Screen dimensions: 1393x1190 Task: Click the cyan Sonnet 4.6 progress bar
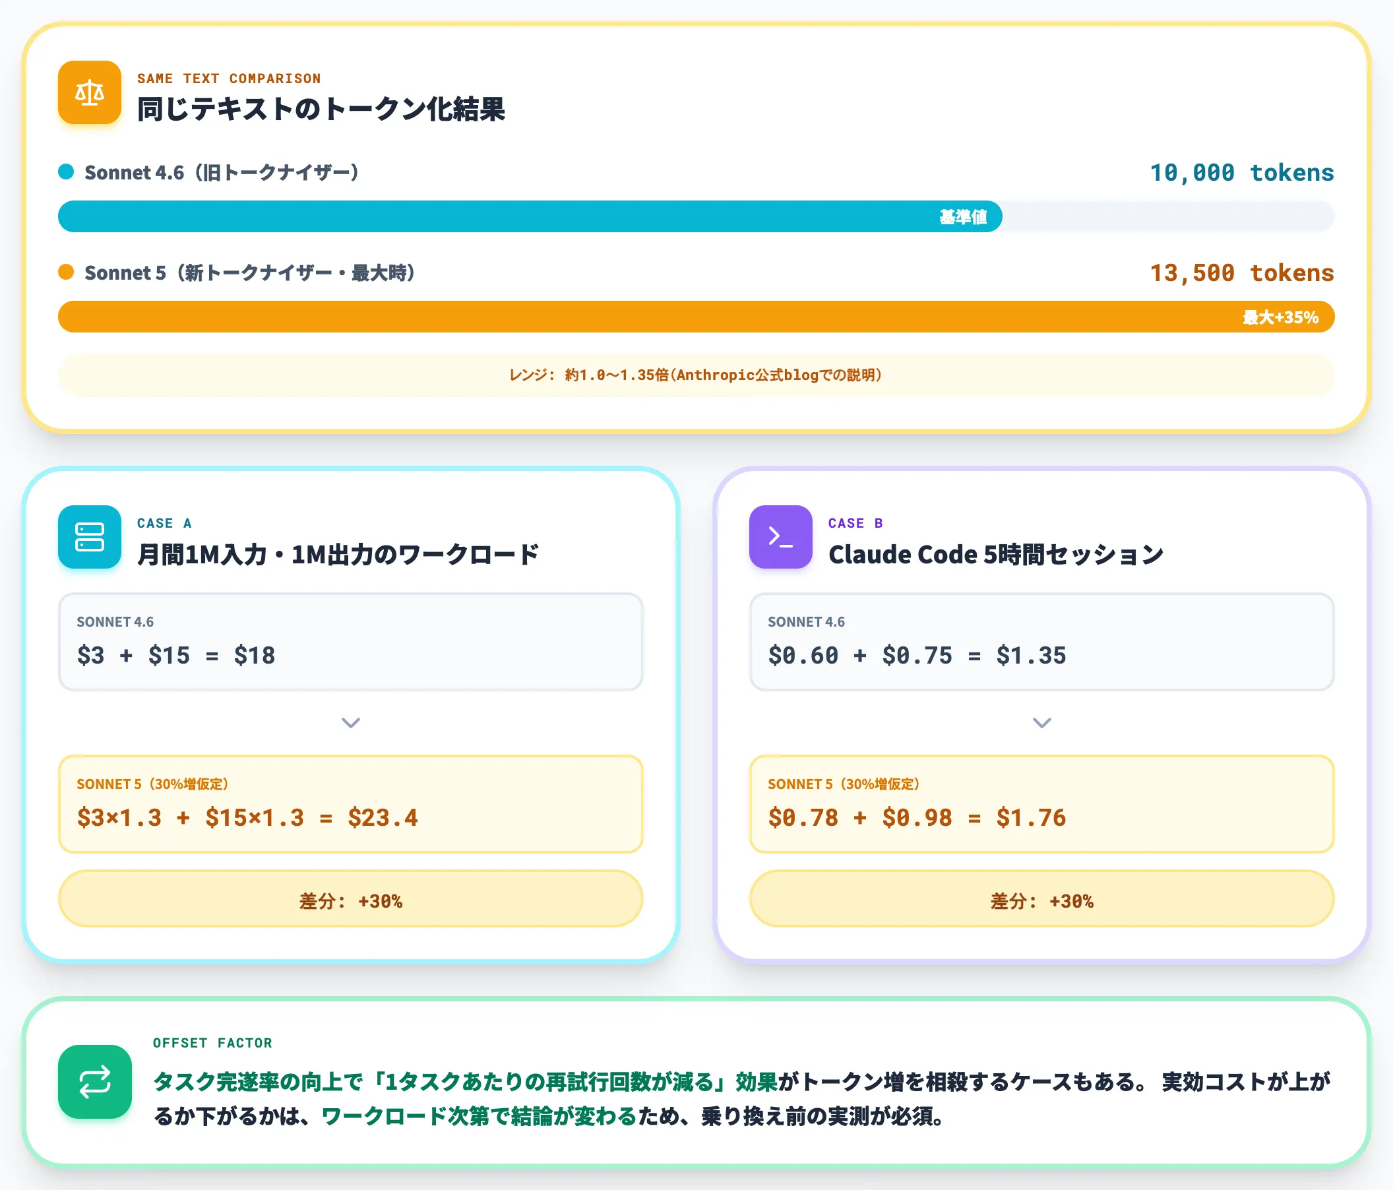pyautogui.click(x=530, y=216)
